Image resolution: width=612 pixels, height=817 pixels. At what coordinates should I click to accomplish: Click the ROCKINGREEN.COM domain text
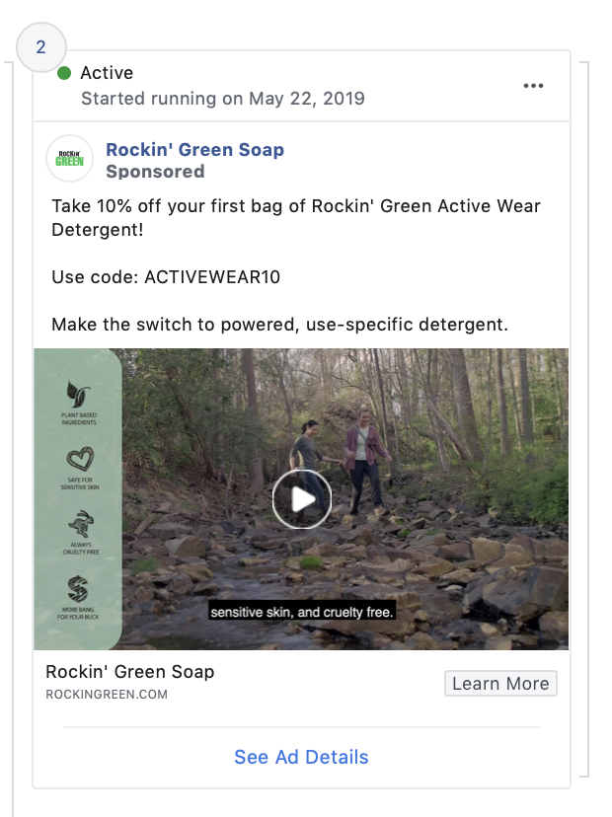pyautogui.click(x=107, y=695)
